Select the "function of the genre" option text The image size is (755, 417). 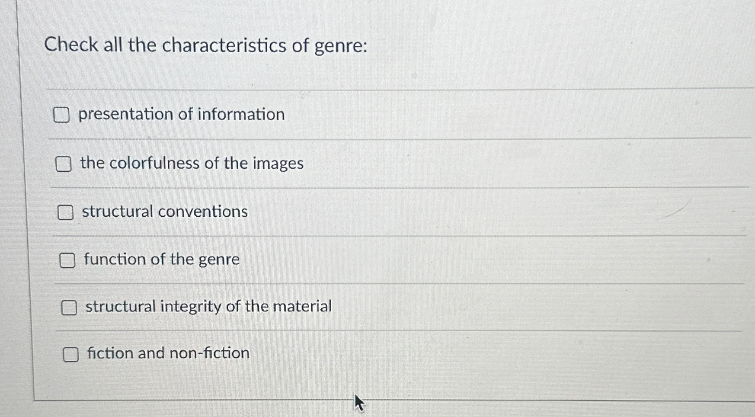pos(161,260)
